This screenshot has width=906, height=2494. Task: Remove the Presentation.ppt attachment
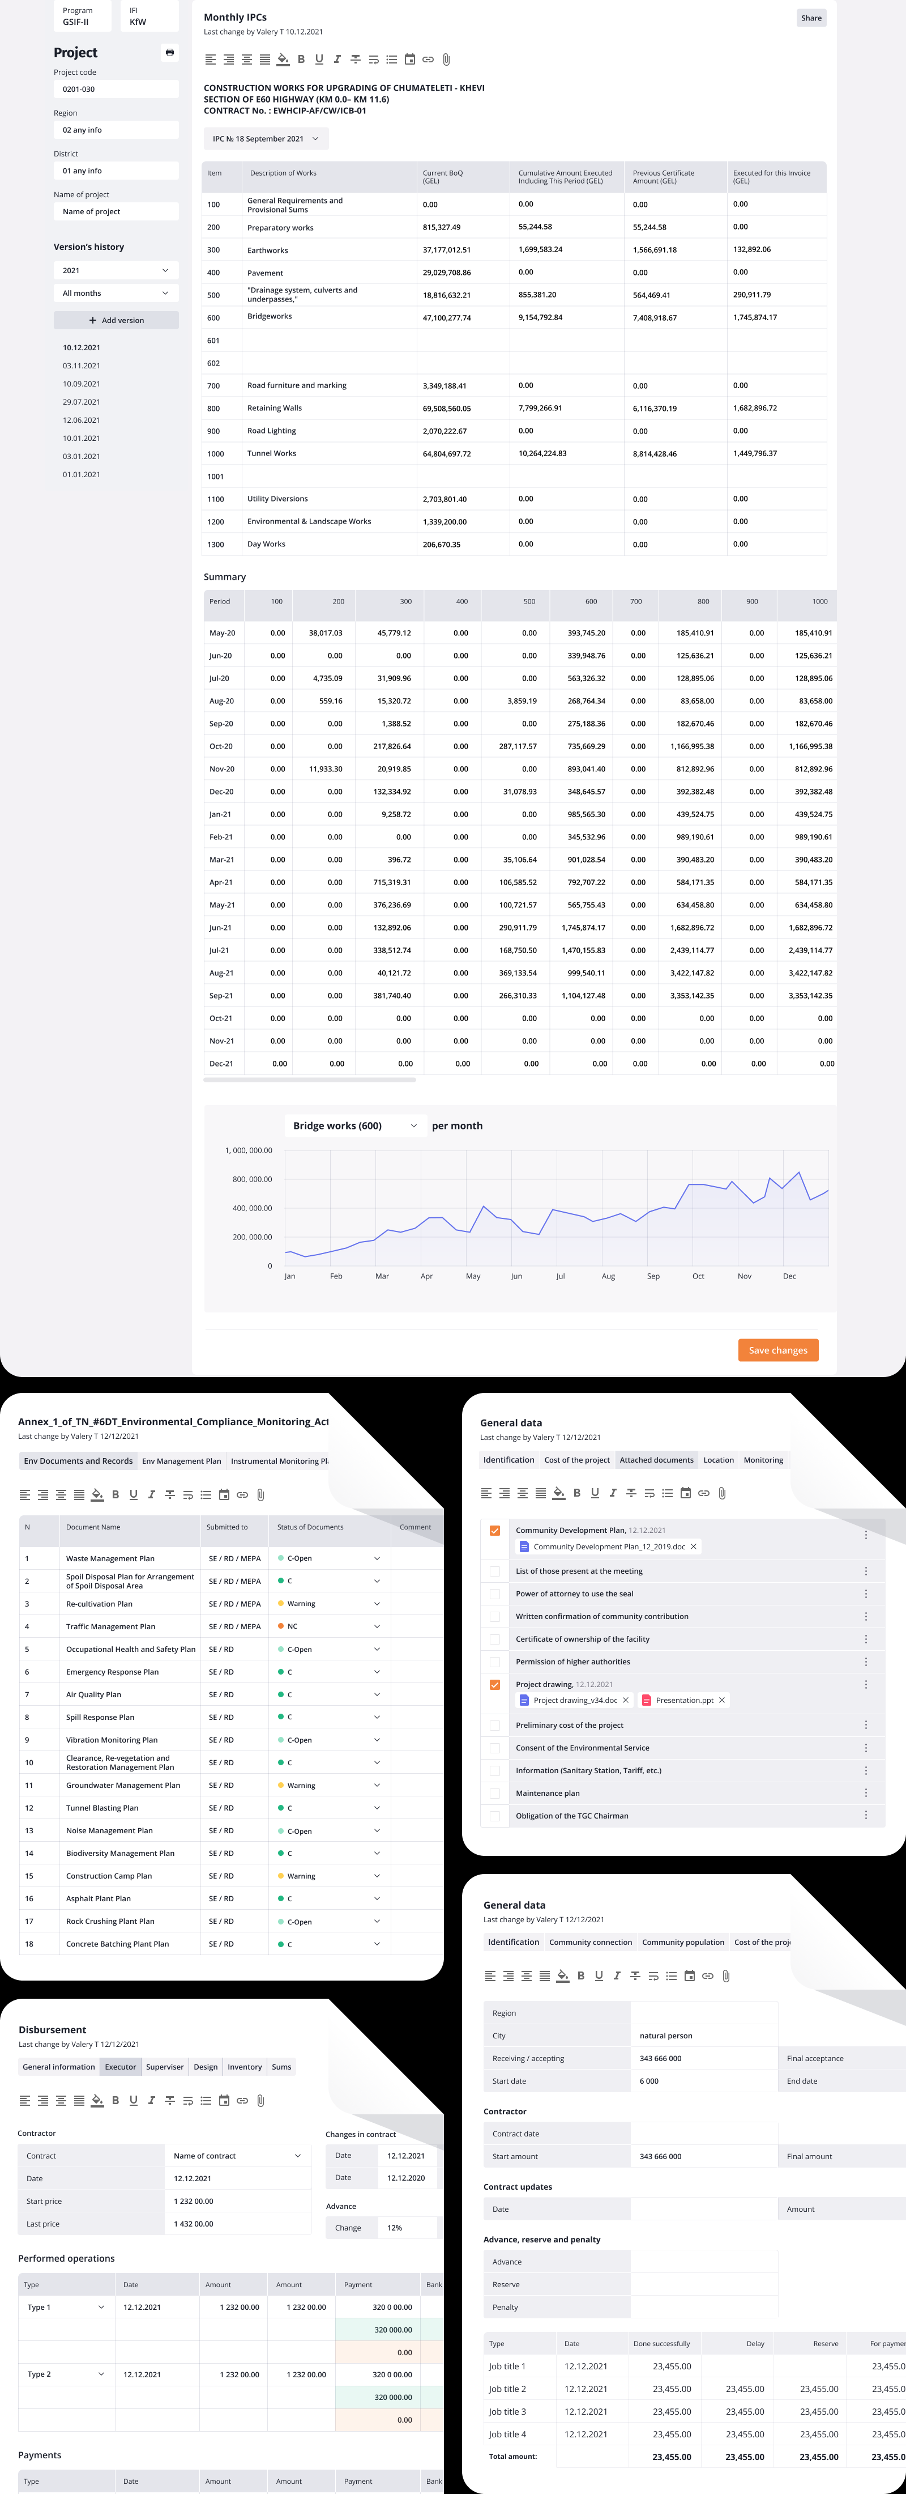point(721,1700)
